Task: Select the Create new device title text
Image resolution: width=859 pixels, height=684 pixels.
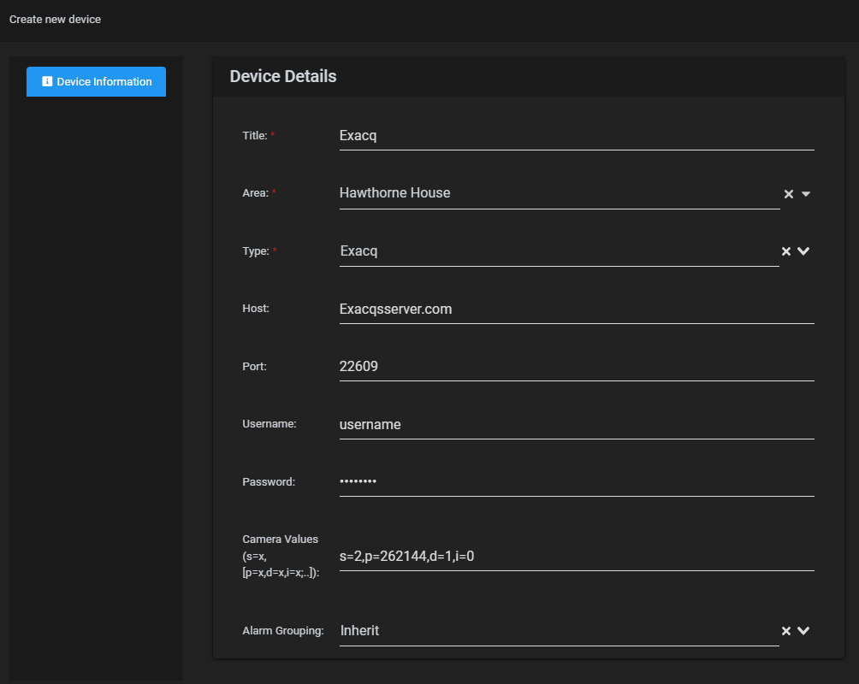Action: click(55, 19)
